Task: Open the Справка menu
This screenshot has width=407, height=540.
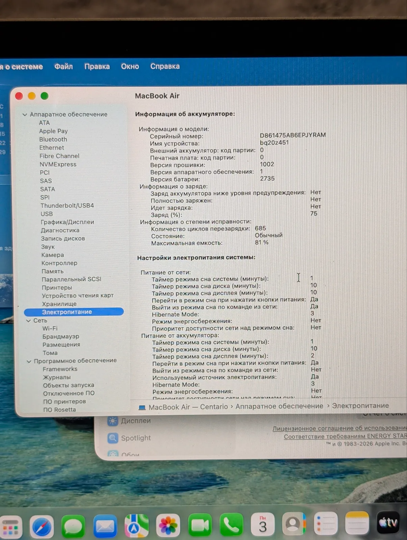Action: (165, 66)
